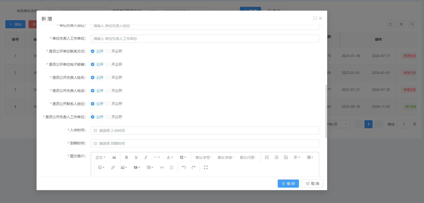The image size is (424, 203).
Task: Click the undo arrow in the editor
Action: point(184,167)
